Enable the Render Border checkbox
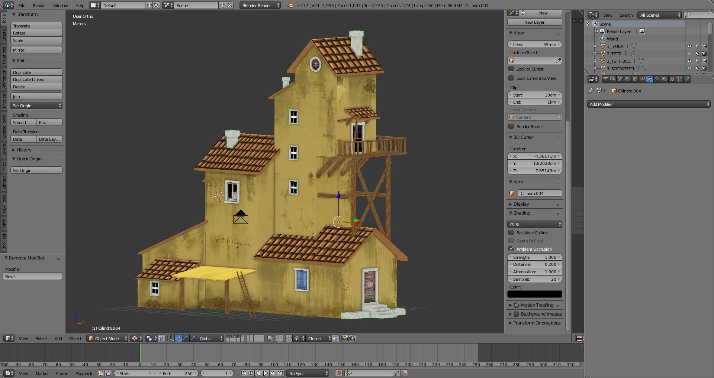714x378 pixels. pyautogui.click(x=511, y=126)
